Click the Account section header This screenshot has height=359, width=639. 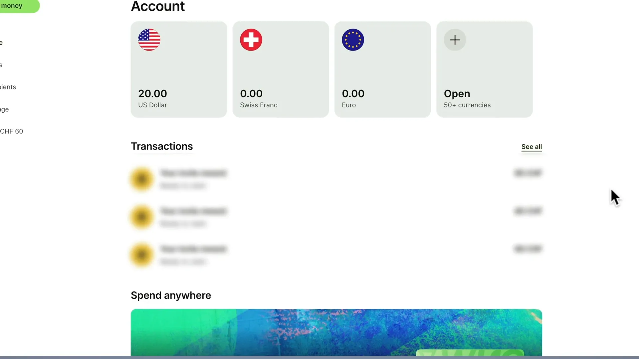[157, 7]
